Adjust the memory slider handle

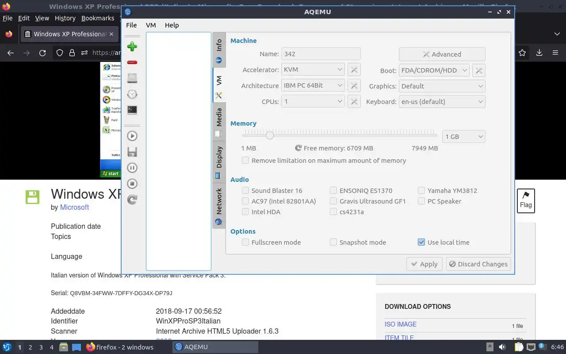(269, 135)
